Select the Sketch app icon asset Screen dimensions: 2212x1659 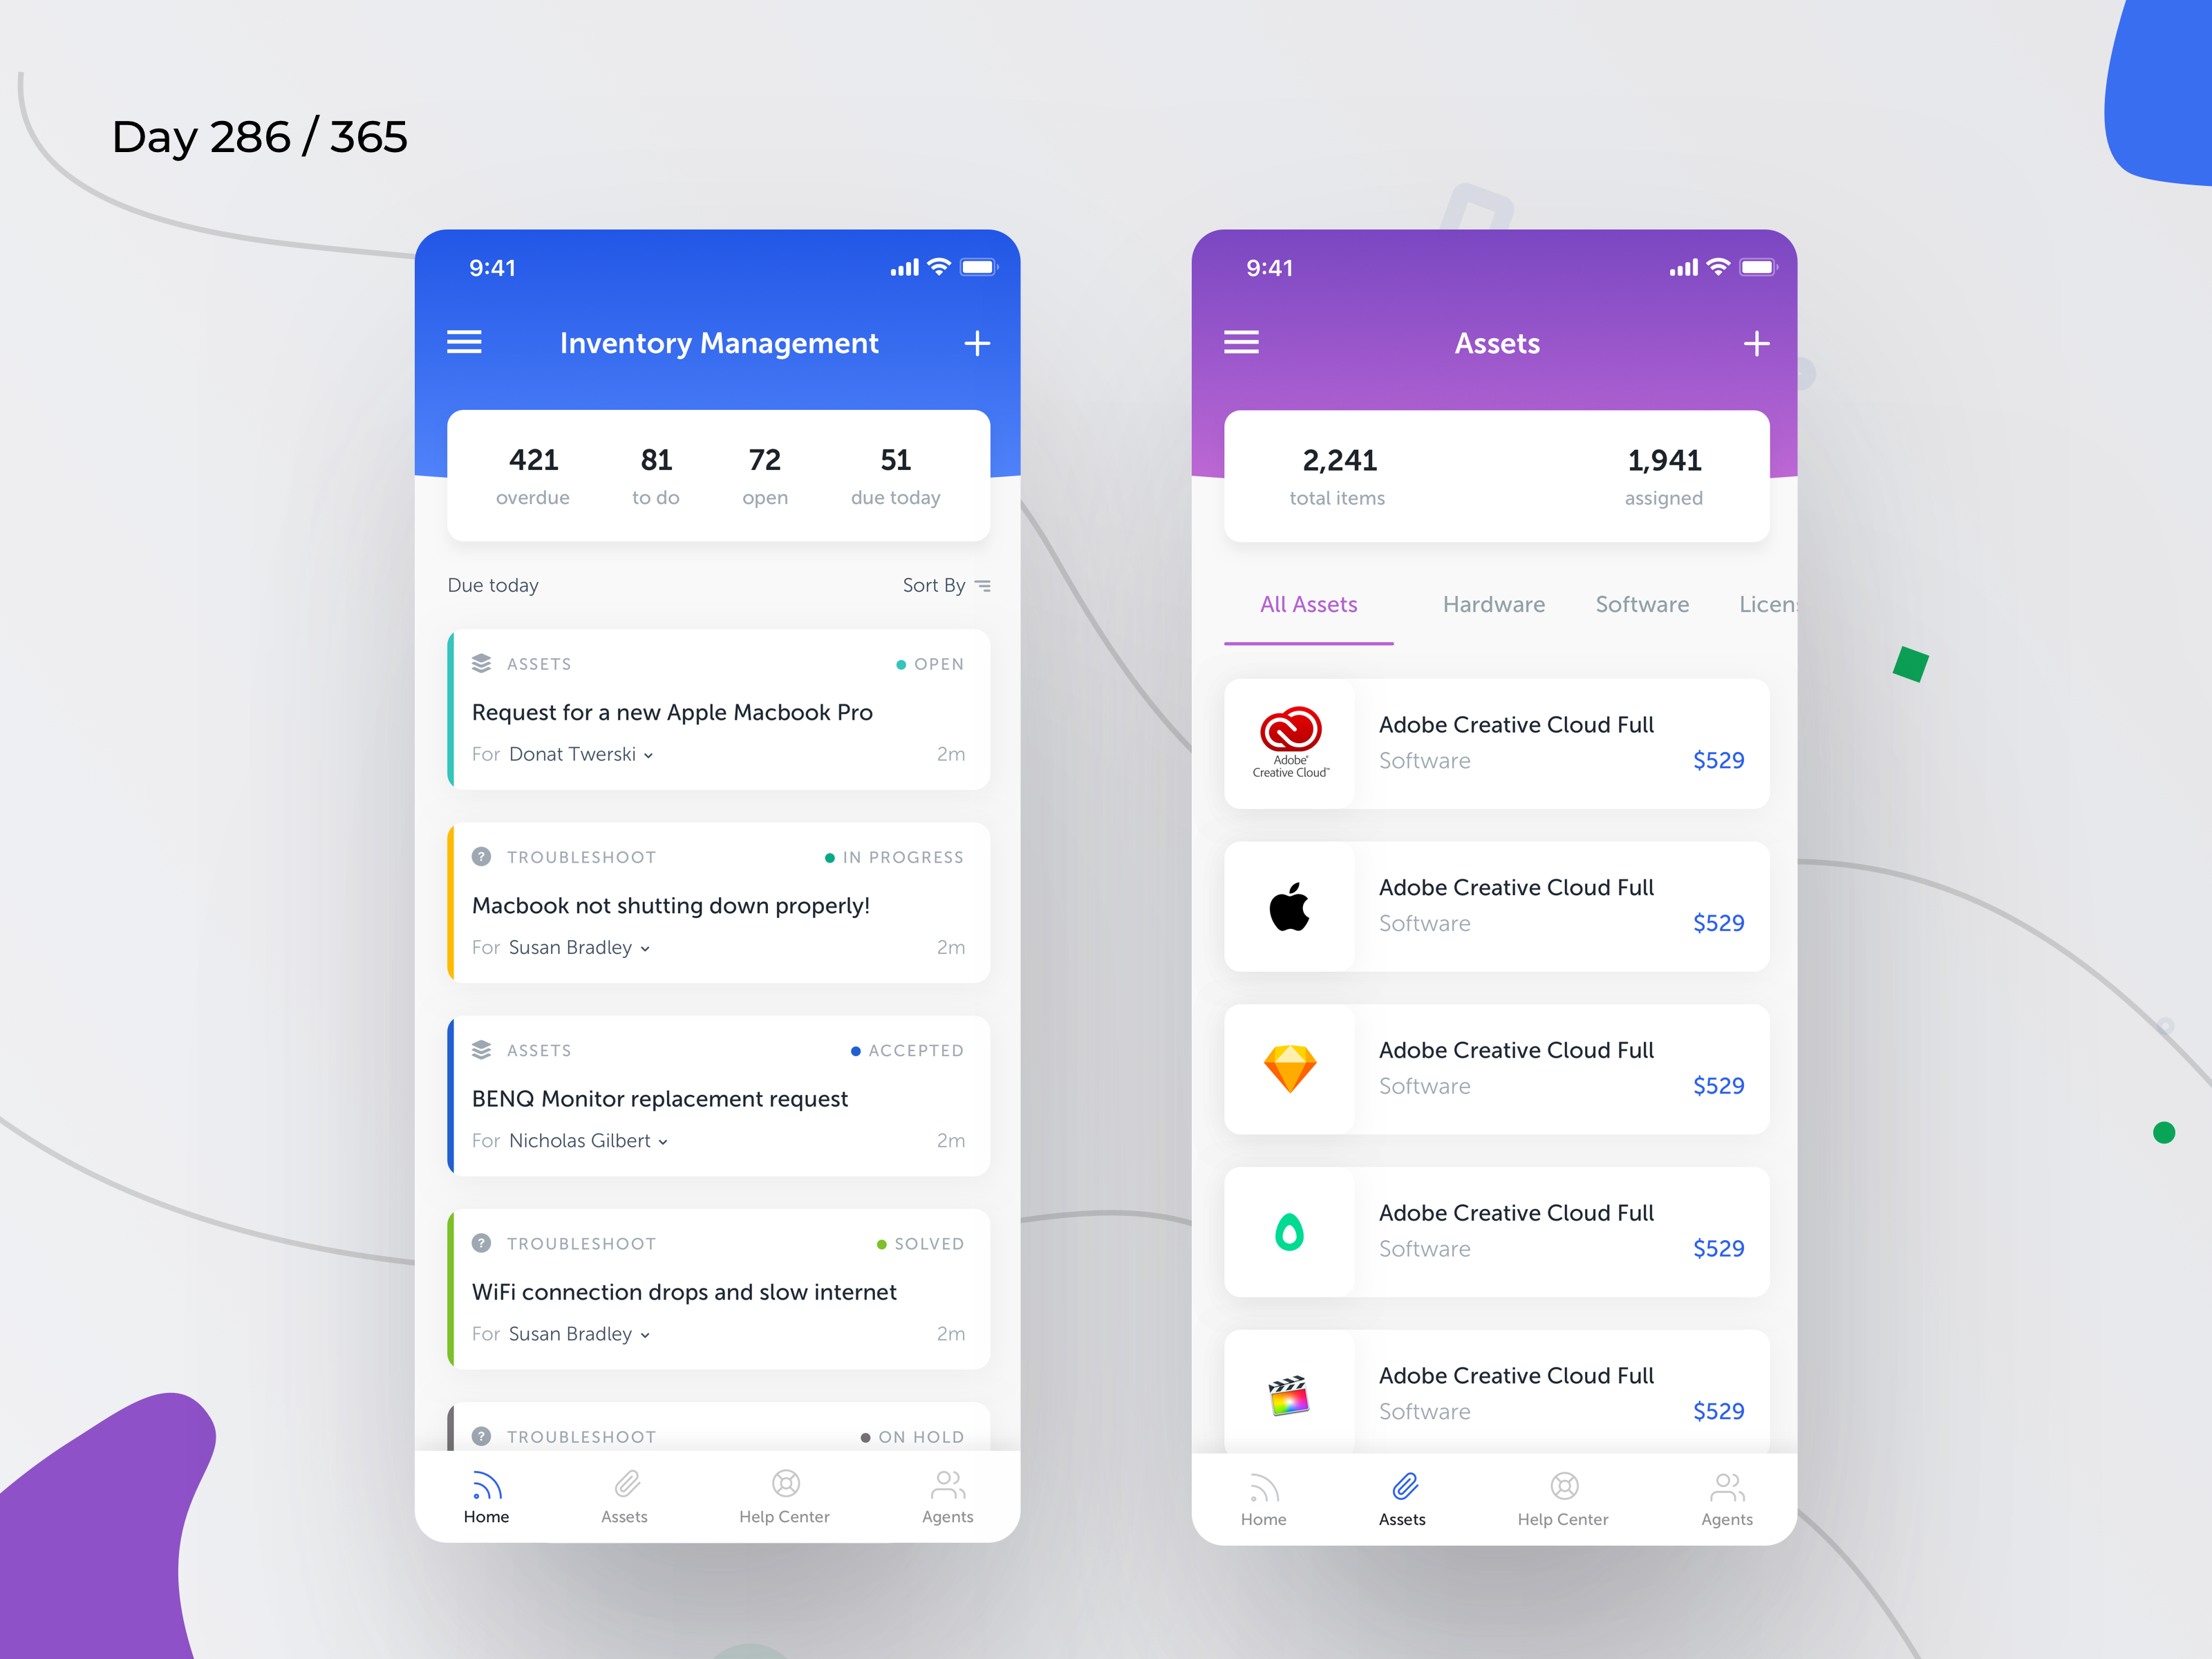coord(1289,1071)
